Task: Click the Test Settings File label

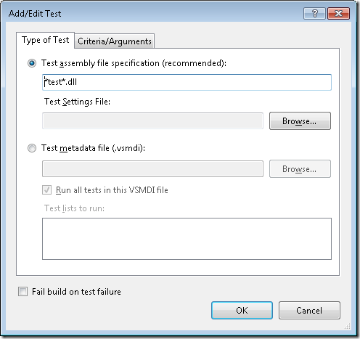Action: [77, 102]
